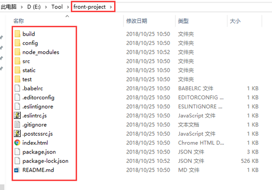Select the .eslintignore file icon
Screen dimensions: 272x190
click(x=17, y=107)
